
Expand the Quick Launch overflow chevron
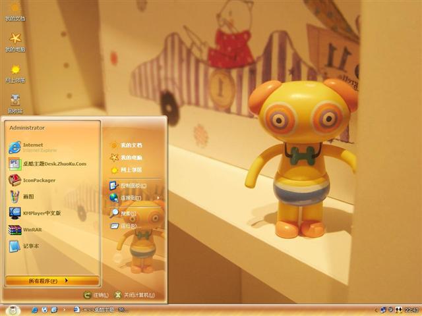pyautogui.click(x=64, y=309)
